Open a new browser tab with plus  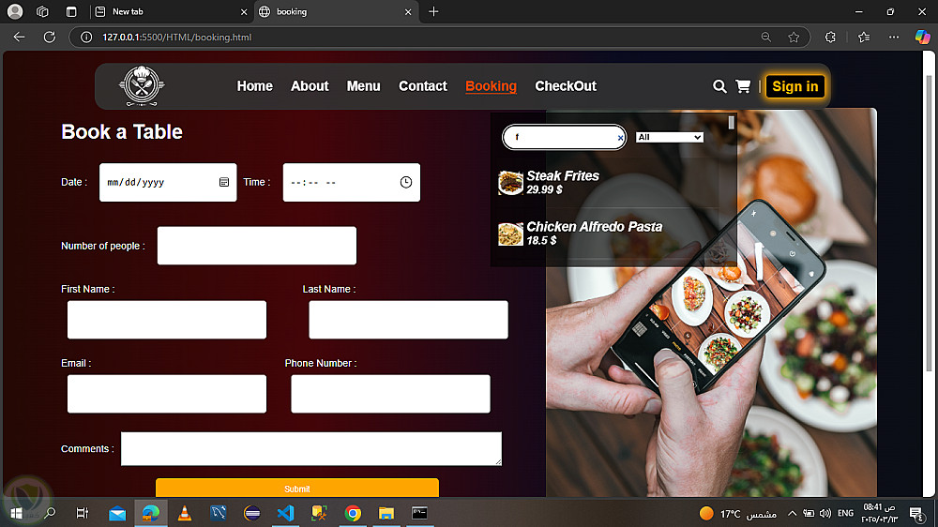pos(433,11)
